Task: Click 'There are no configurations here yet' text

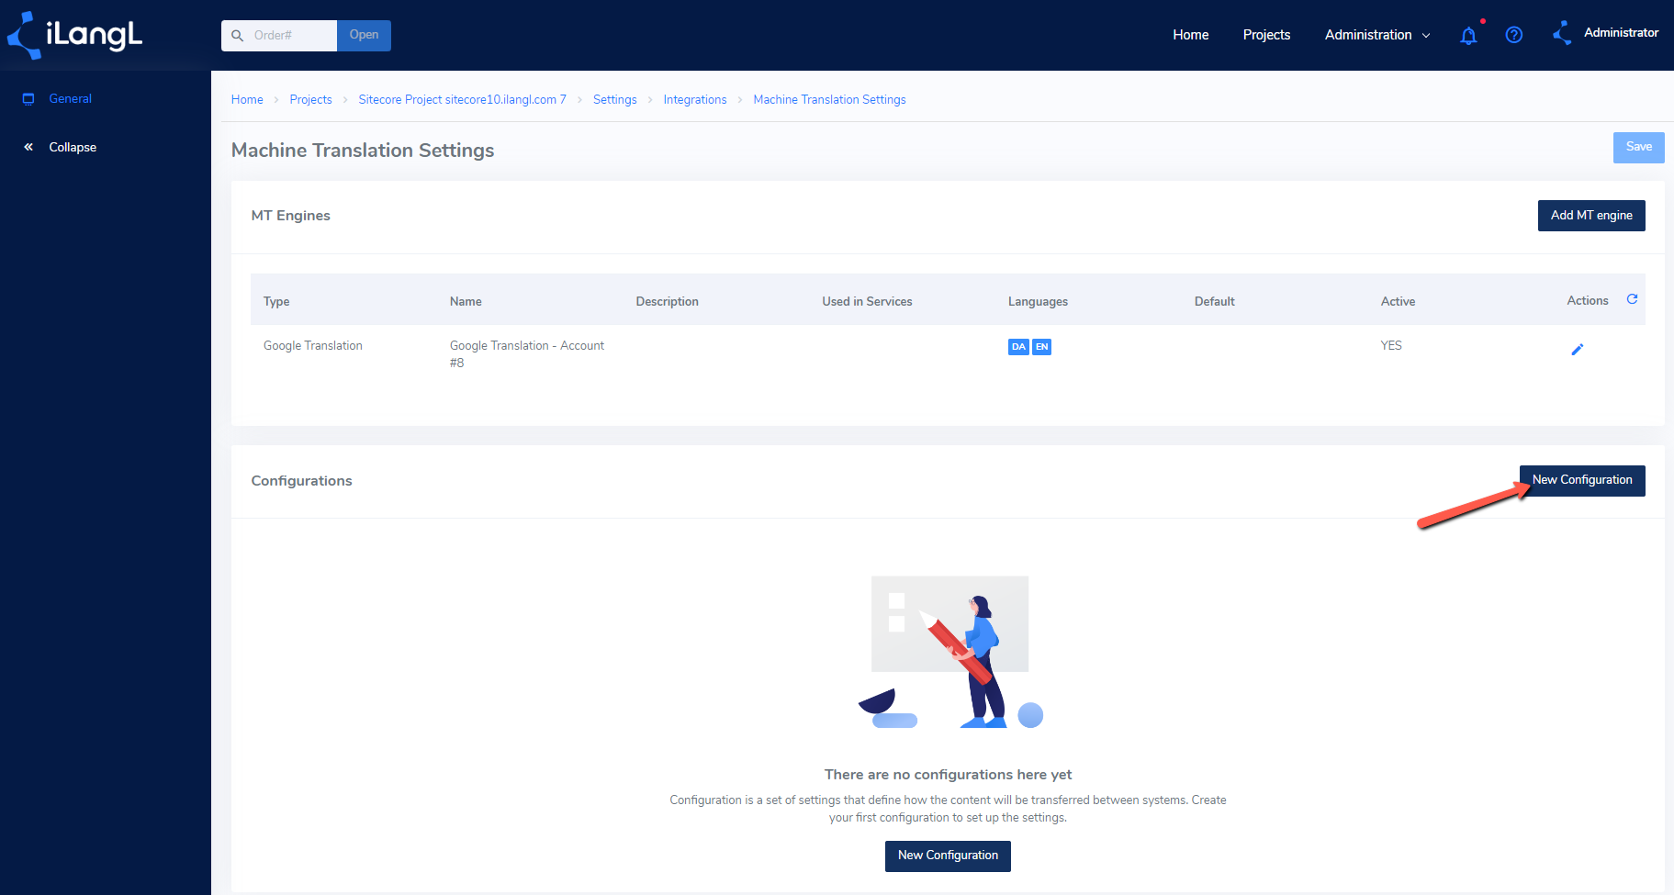Action: point(948,775)
